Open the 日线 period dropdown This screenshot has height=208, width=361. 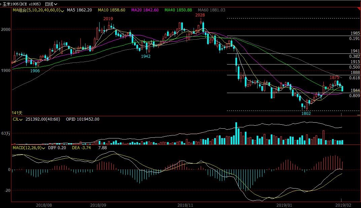[51, 4]
